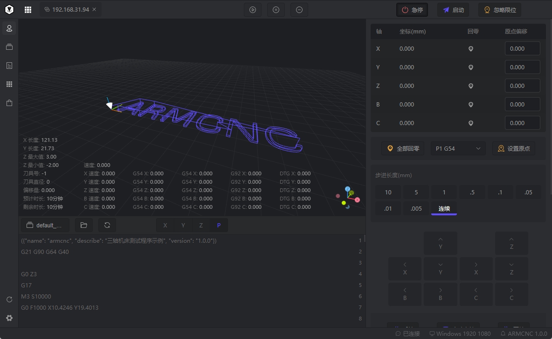Image resolution: width=552 pixels, height=339 pixels.
Task: Click 已连接 connection status in status bar
Action: tap(407, 333)
